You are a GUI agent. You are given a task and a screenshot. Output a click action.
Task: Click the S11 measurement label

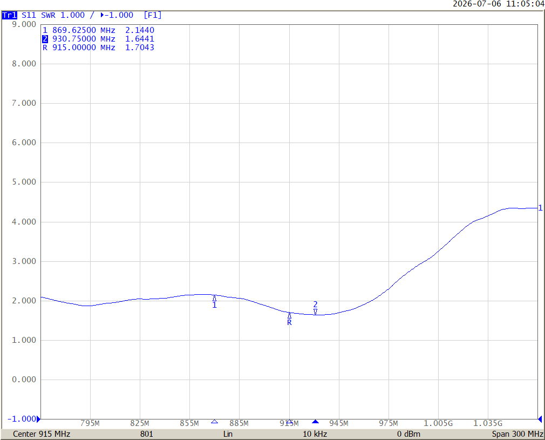click(29, 15)
